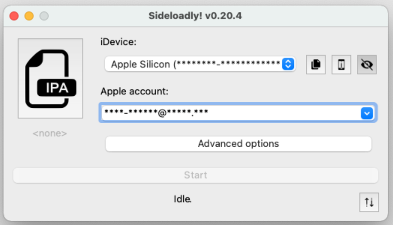Minimize the window using the yellow button
The height and width of the screenshot is (225, 393).
pyautogui.click(x=29, y=16)
